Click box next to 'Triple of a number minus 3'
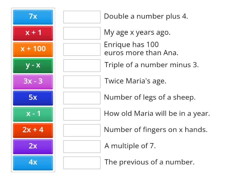This screenshot has width=241, height=180. coord(82,65)
